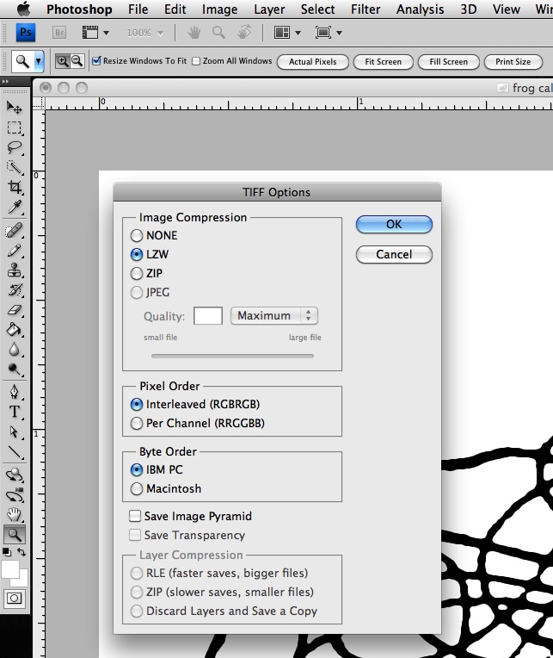Viewport: 553px width, 658px height.
Task: Open the Image menu
Action: pyautogui.click(x=219, y=9)
